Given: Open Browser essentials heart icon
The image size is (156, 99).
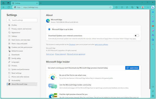Looking at the screenshot, I should 137,7.
